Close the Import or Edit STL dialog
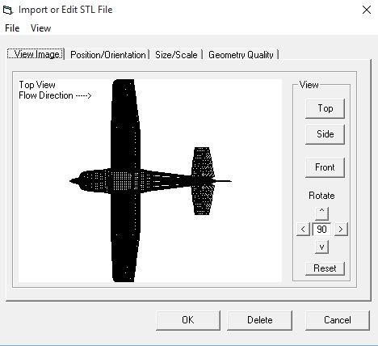 point(367,10)
